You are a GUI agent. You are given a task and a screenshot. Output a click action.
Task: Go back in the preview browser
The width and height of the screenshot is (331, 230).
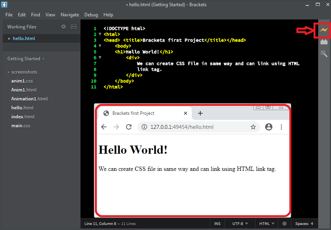pos(104,127)
